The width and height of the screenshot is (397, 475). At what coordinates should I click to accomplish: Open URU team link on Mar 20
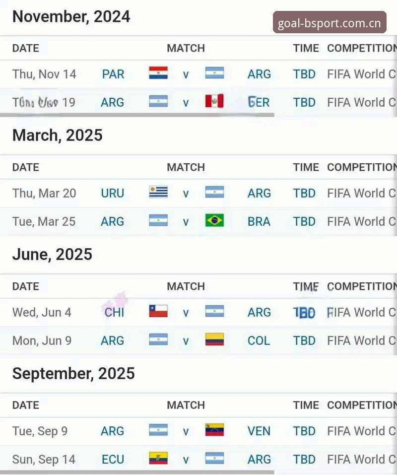point(113,193)
